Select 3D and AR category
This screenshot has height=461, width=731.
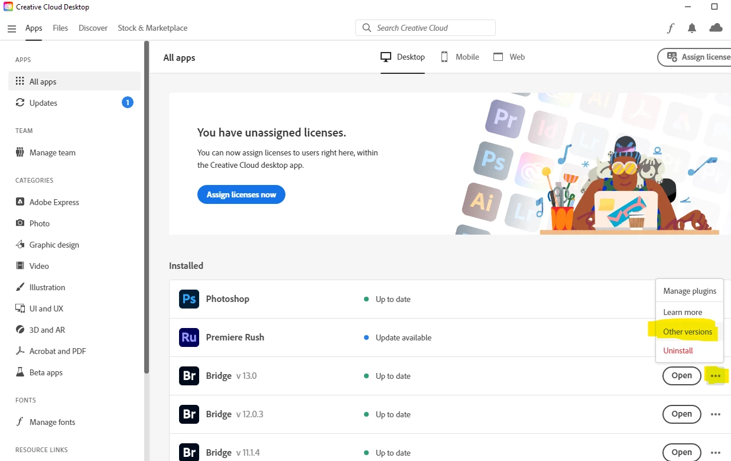tap(74, 330)
